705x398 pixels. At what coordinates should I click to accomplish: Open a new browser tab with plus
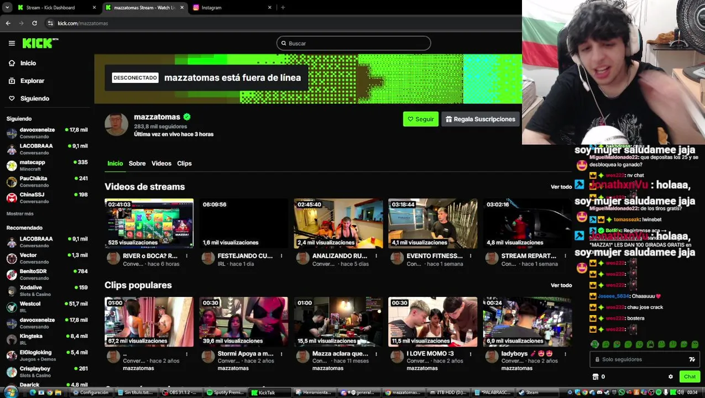tap(283, 8)
